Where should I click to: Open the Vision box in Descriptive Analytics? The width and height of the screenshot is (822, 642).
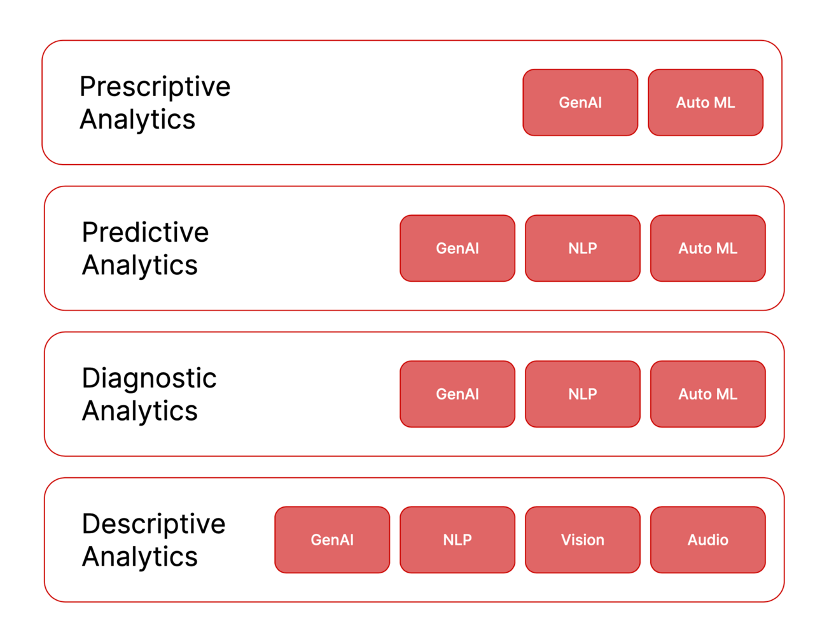(x=583, y=540)
